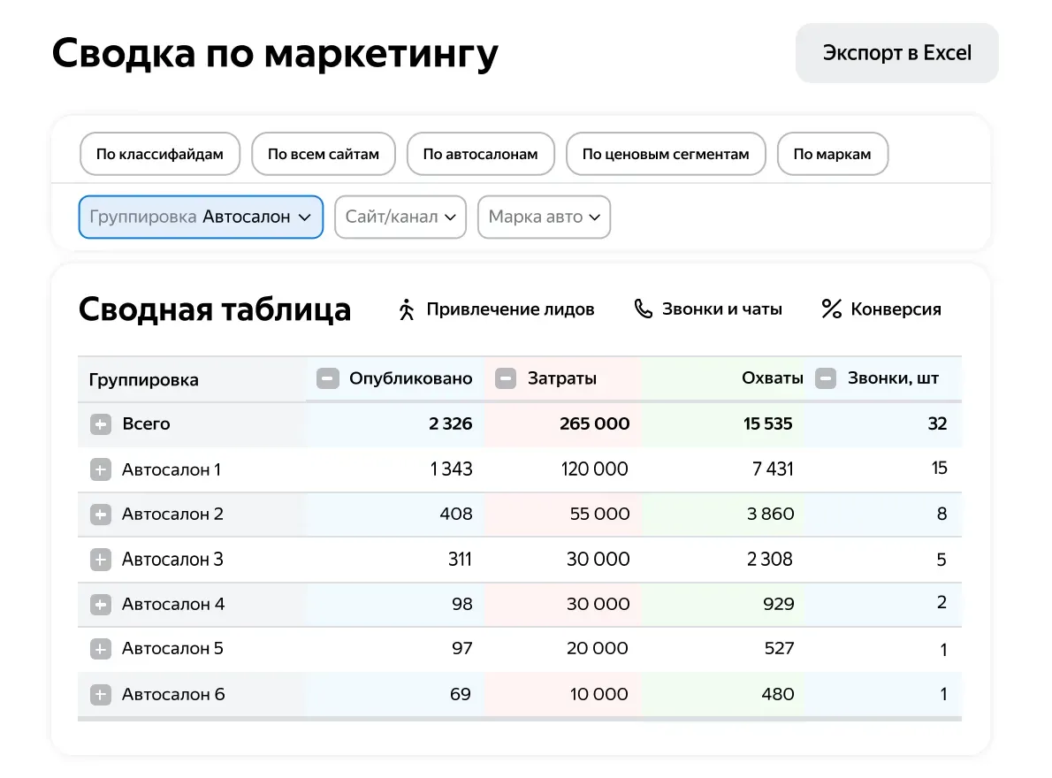Open the Группировка Автосалон dropdown
1052x778 pixels.
pyautogui.click(x=201, y=217)
